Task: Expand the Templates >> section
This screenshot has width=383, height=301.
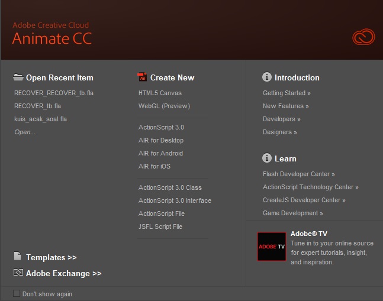Action: coord(52,257)
